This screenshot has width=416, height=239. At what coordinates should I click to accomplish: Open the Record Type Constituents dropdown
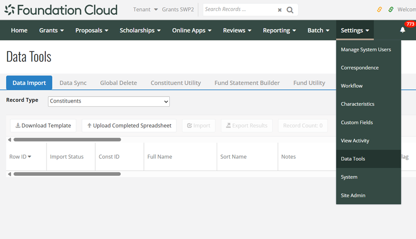click(109, 101)
